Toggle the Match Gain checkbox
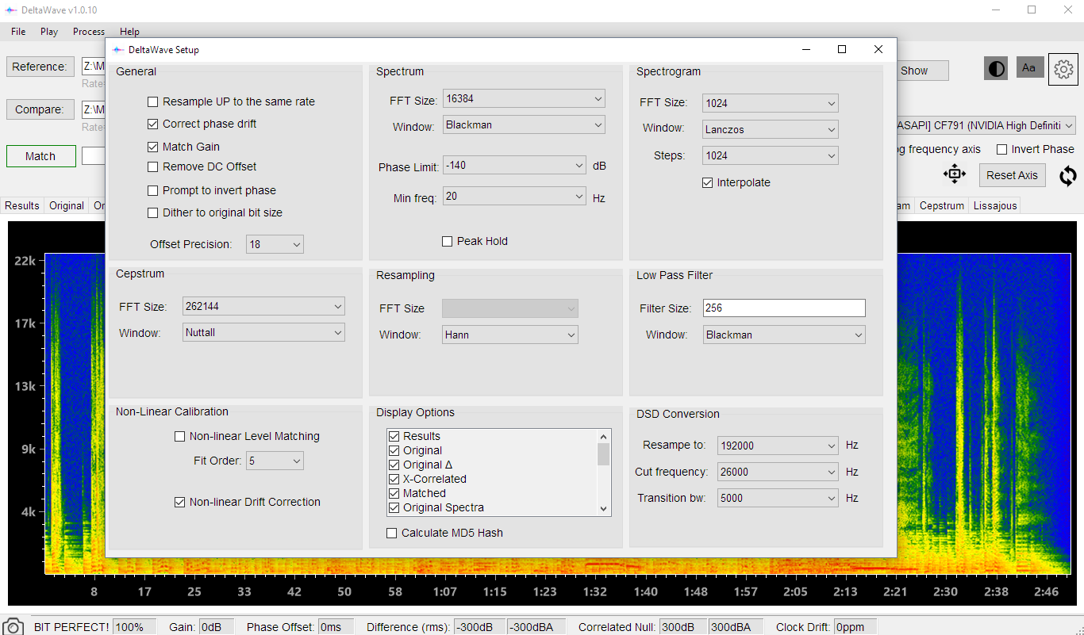The image size is (1084, 635). click(x=152, y=147)
